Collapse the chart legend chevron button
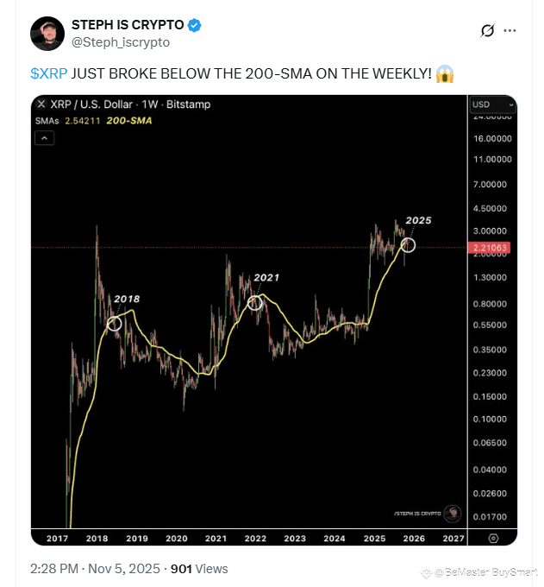 click(x=45, y=138)
